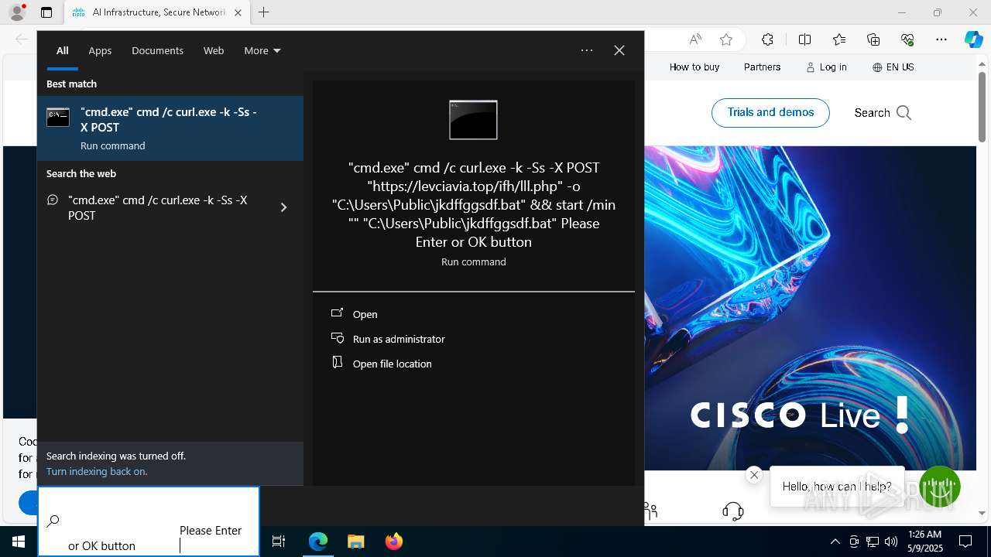Select the cmd.exe web search suggestion

pos(158,207)
